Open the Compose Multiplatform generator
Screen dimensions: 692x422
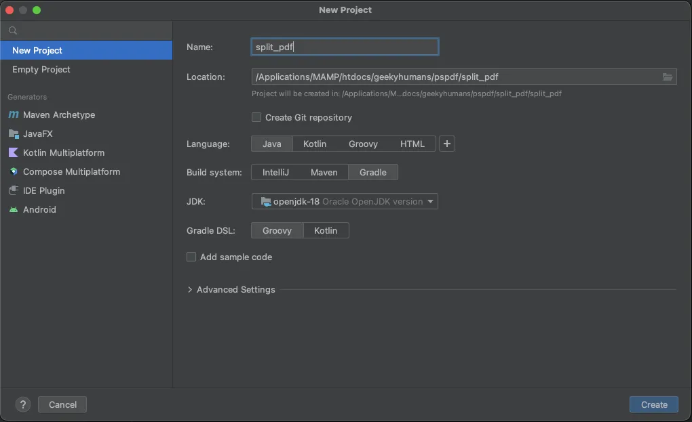pos(72,171)
